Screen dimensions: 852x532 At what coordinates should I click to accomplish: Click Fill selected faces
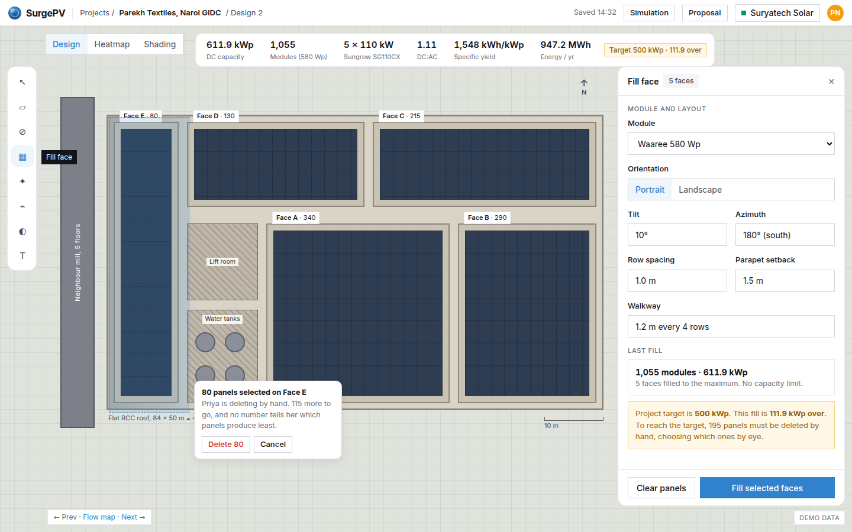[x=767, y=488]
